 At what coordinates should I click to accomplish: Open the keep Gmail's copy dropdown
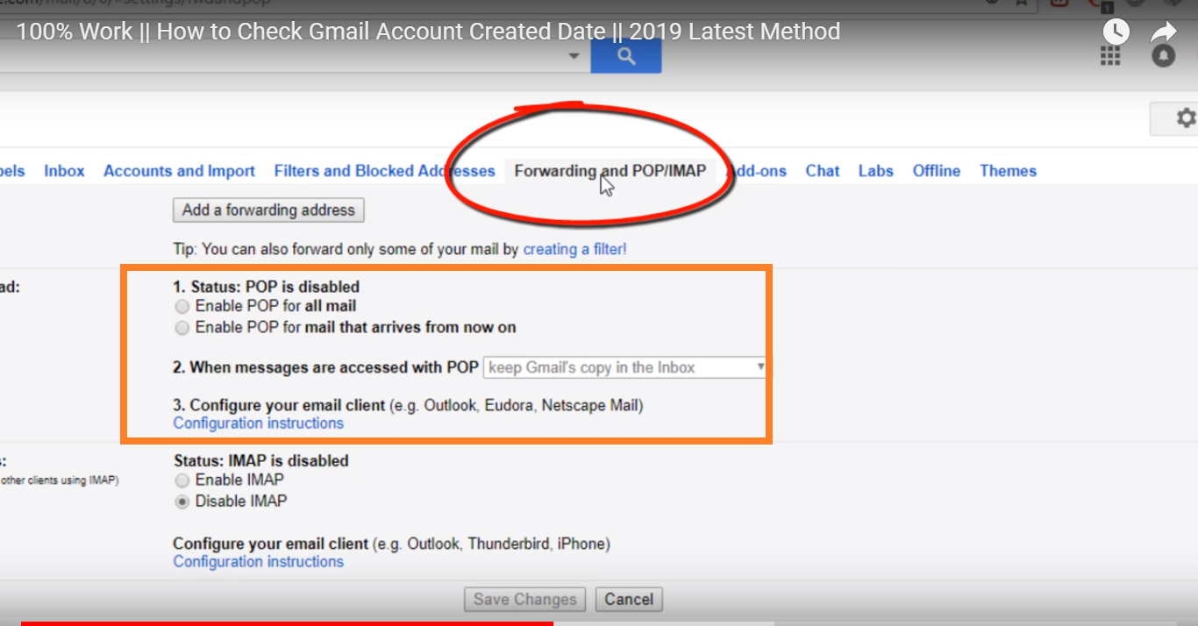(625, 367)
